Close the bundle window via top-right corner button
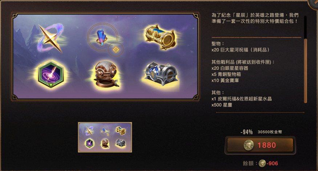 314,4
